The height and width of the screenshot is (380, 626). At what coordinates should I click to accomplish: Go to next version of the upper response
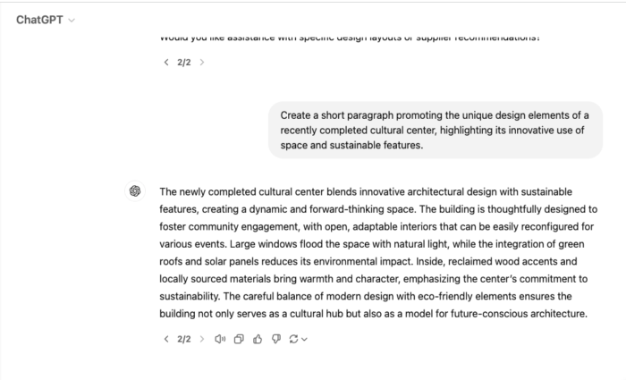(202, 63)
